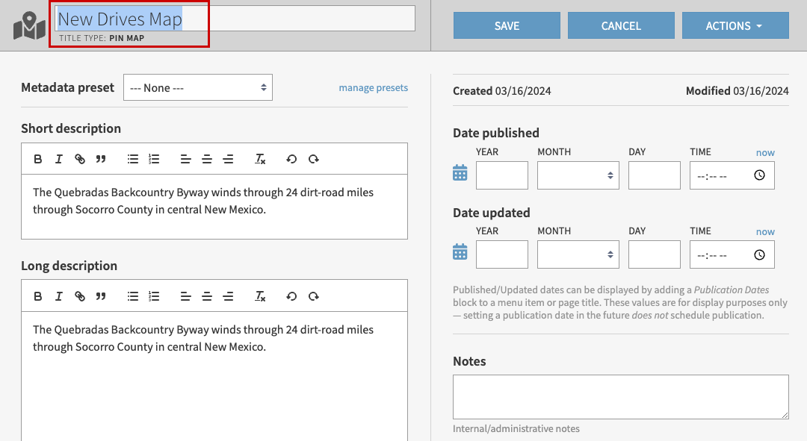This screenshot has height=441, width=807.
Task: Set Date updated to now
Action: (x=764, y=231)
